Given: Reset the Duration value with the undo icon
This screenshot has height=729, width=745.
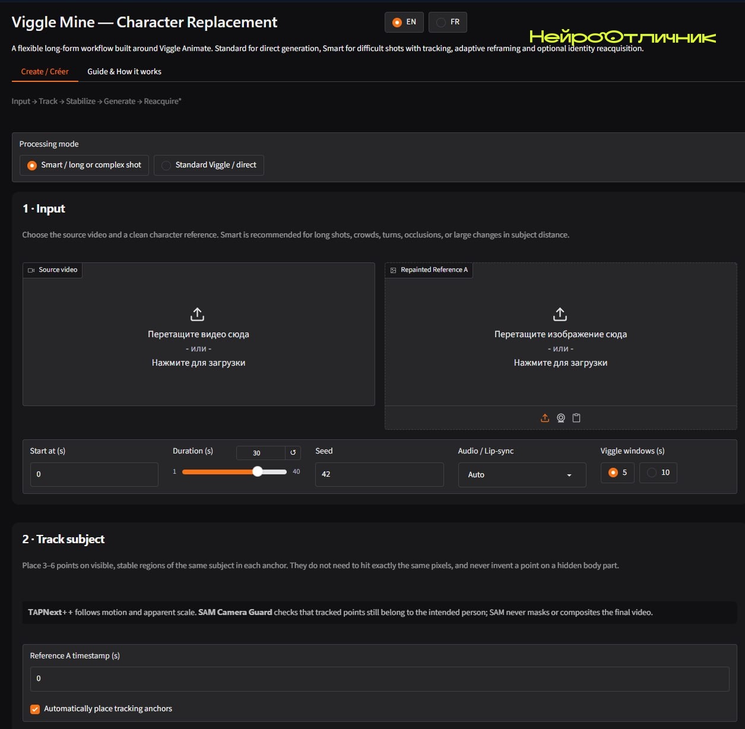Looking at the screenshot, I should click(293, 453).
